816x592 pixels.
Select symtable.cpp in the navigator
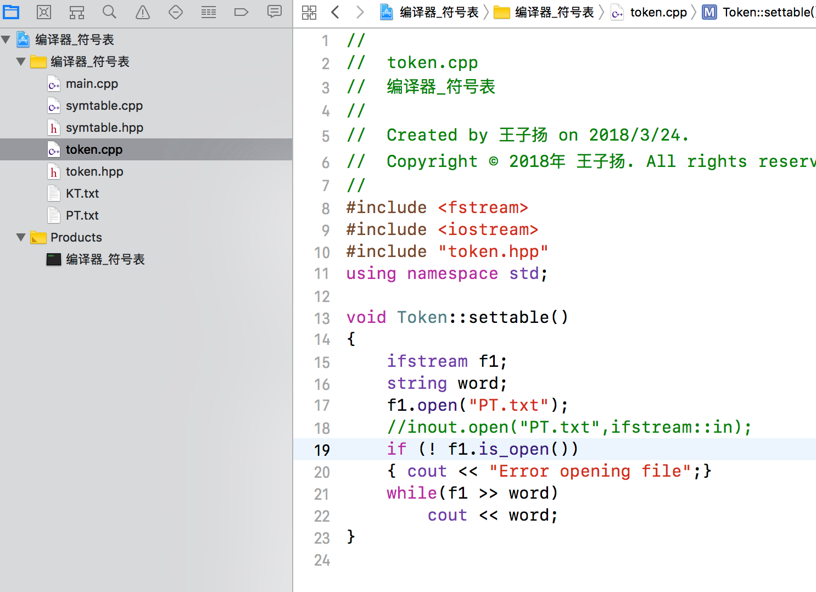(146, 105)
